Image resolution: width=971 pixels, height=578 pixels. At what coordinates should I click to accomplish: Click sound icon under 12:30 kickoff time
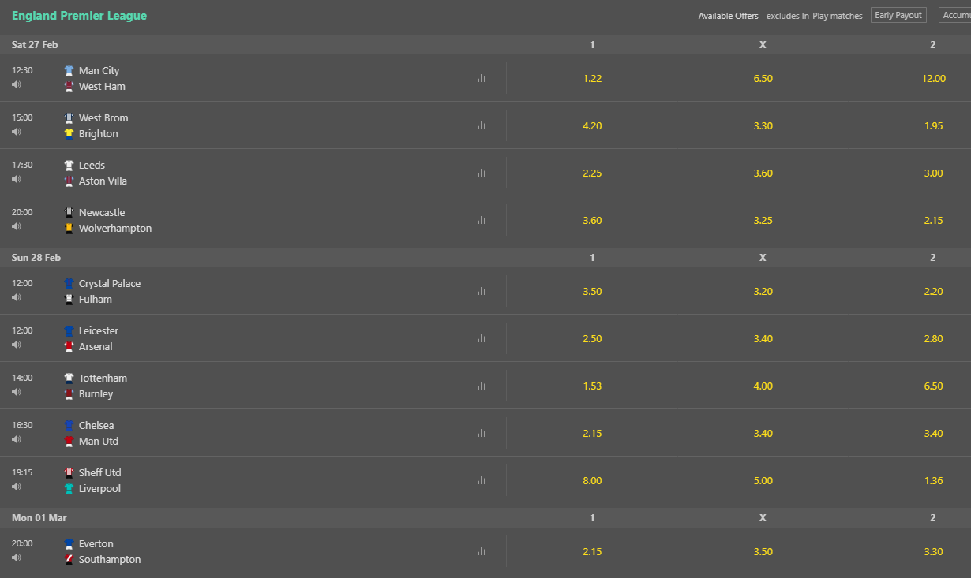click(17, 84)
